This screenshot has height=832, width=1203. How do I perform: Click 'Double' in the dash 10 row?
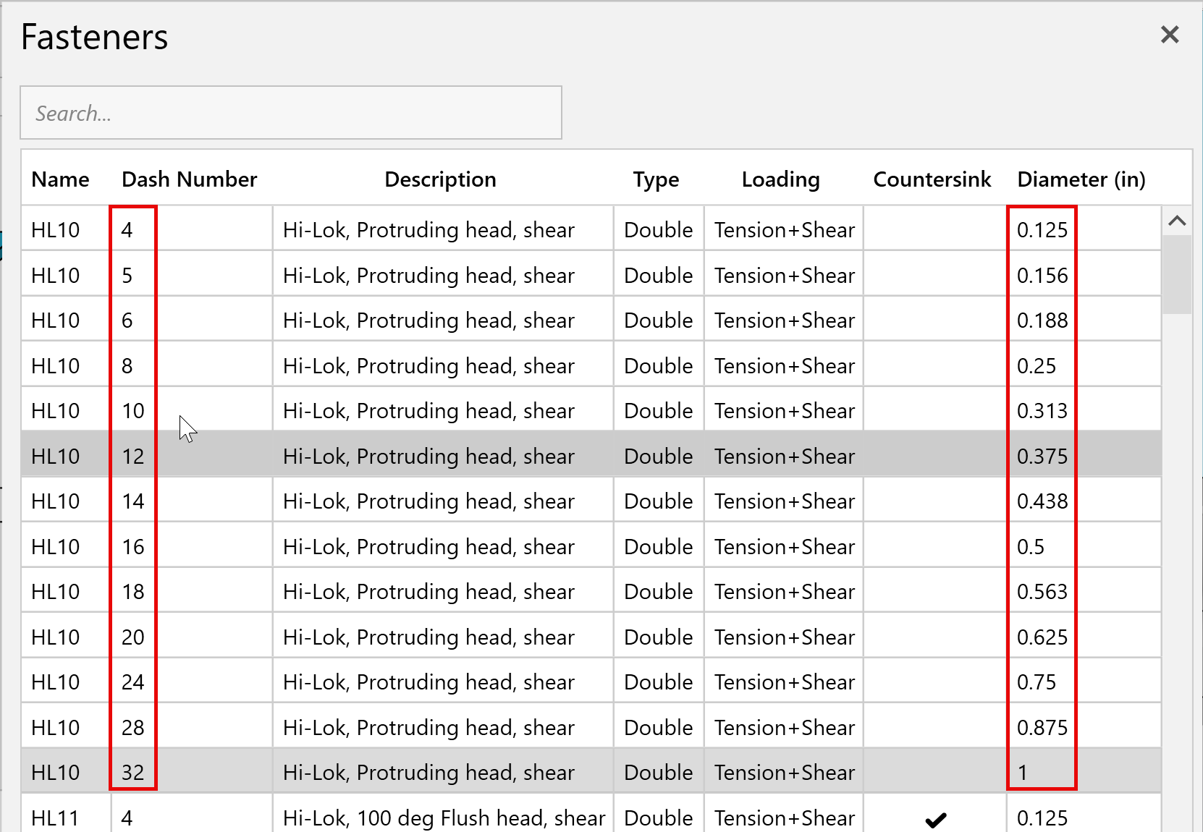coord(659,411)
